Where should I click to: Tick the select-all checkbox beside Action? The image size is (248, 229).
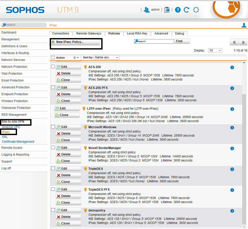[53, 58]
